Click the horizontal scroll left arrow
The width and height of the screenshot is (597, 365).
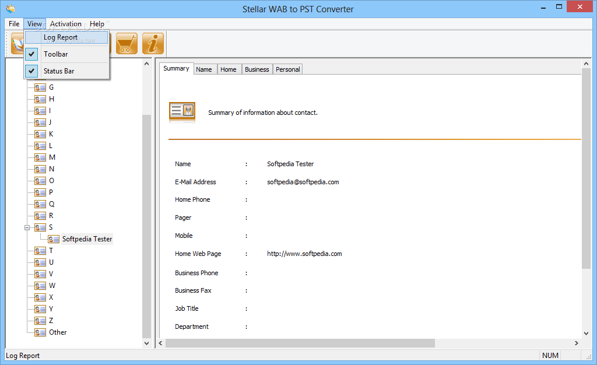(161, 343)
